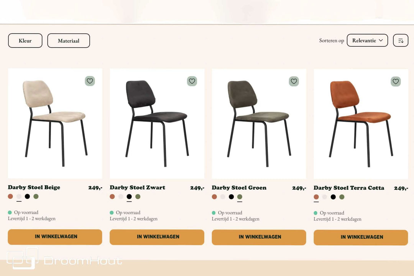Add Darby Stoel Beige to winkelwagen

coord(55,237)
